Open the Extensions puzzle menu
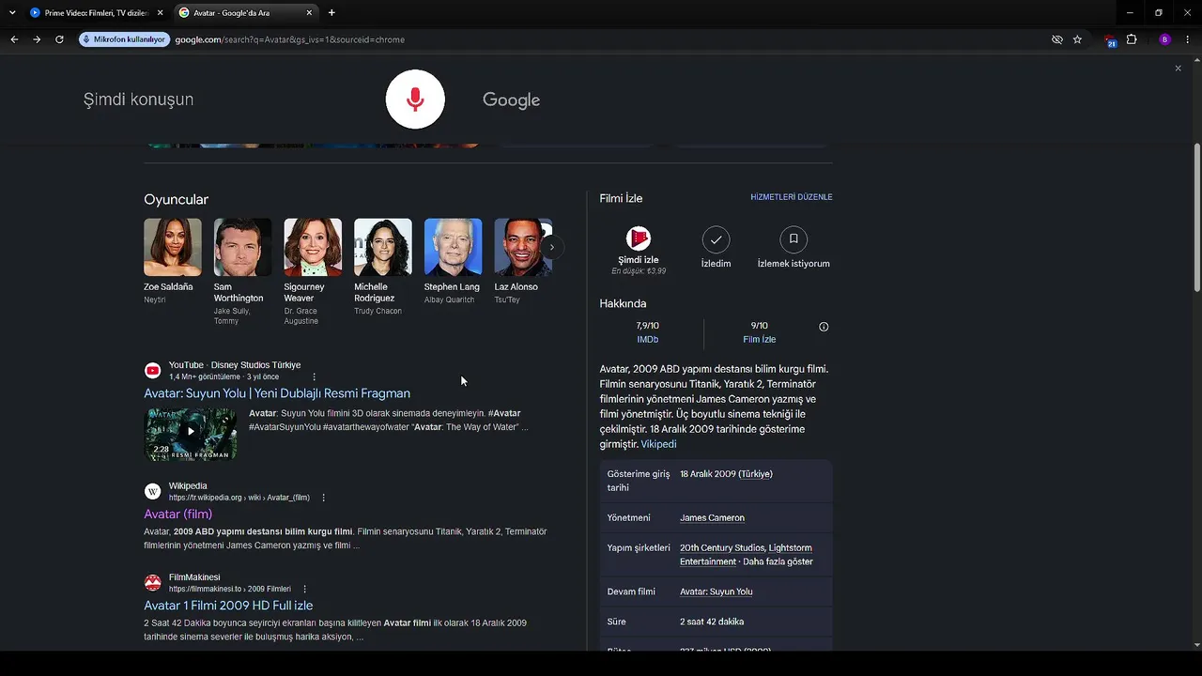The width and height of the screenshot is (1202, 676). pyautogui.click(x=1132, y=39)
